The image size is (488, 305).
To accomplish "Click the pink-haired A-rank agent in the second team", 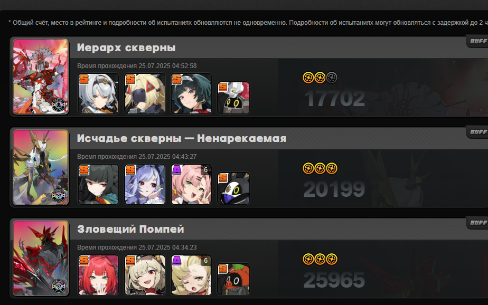I will coord(191,184).
